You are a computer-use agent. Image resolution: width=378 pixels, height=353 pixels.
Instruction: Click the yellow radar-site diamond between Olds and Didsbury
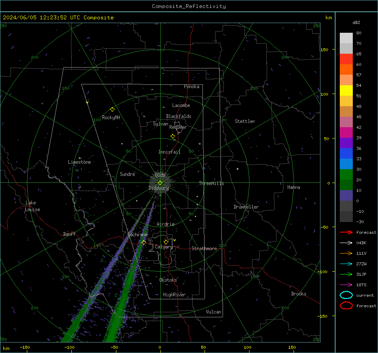pos(160,183)
